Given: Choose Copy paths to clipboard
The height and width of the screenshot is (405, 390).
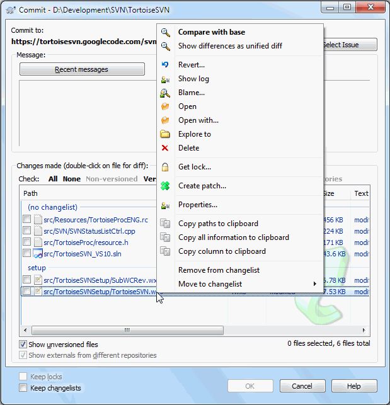Looking at the screenshot, I should [x=240, y=224].
